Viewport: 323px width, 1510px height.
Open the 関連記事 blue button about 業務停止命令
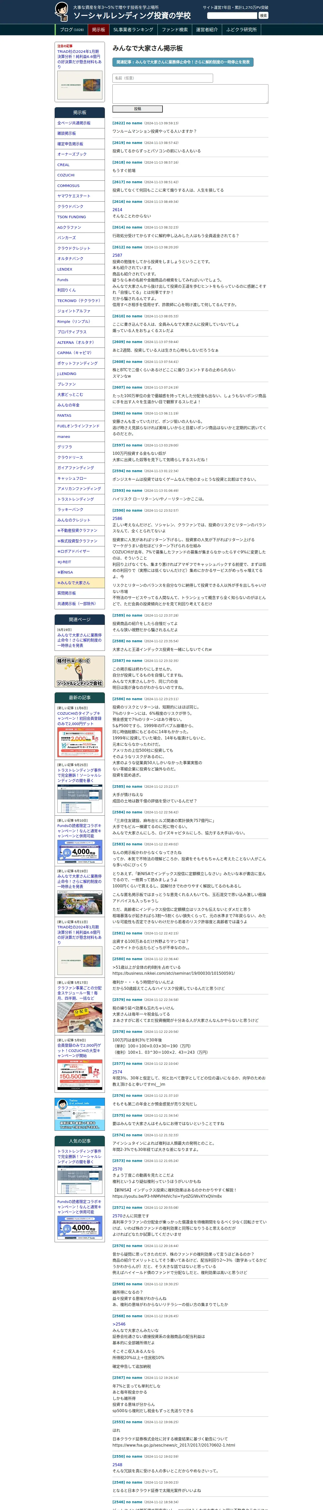tap(183, 62)
